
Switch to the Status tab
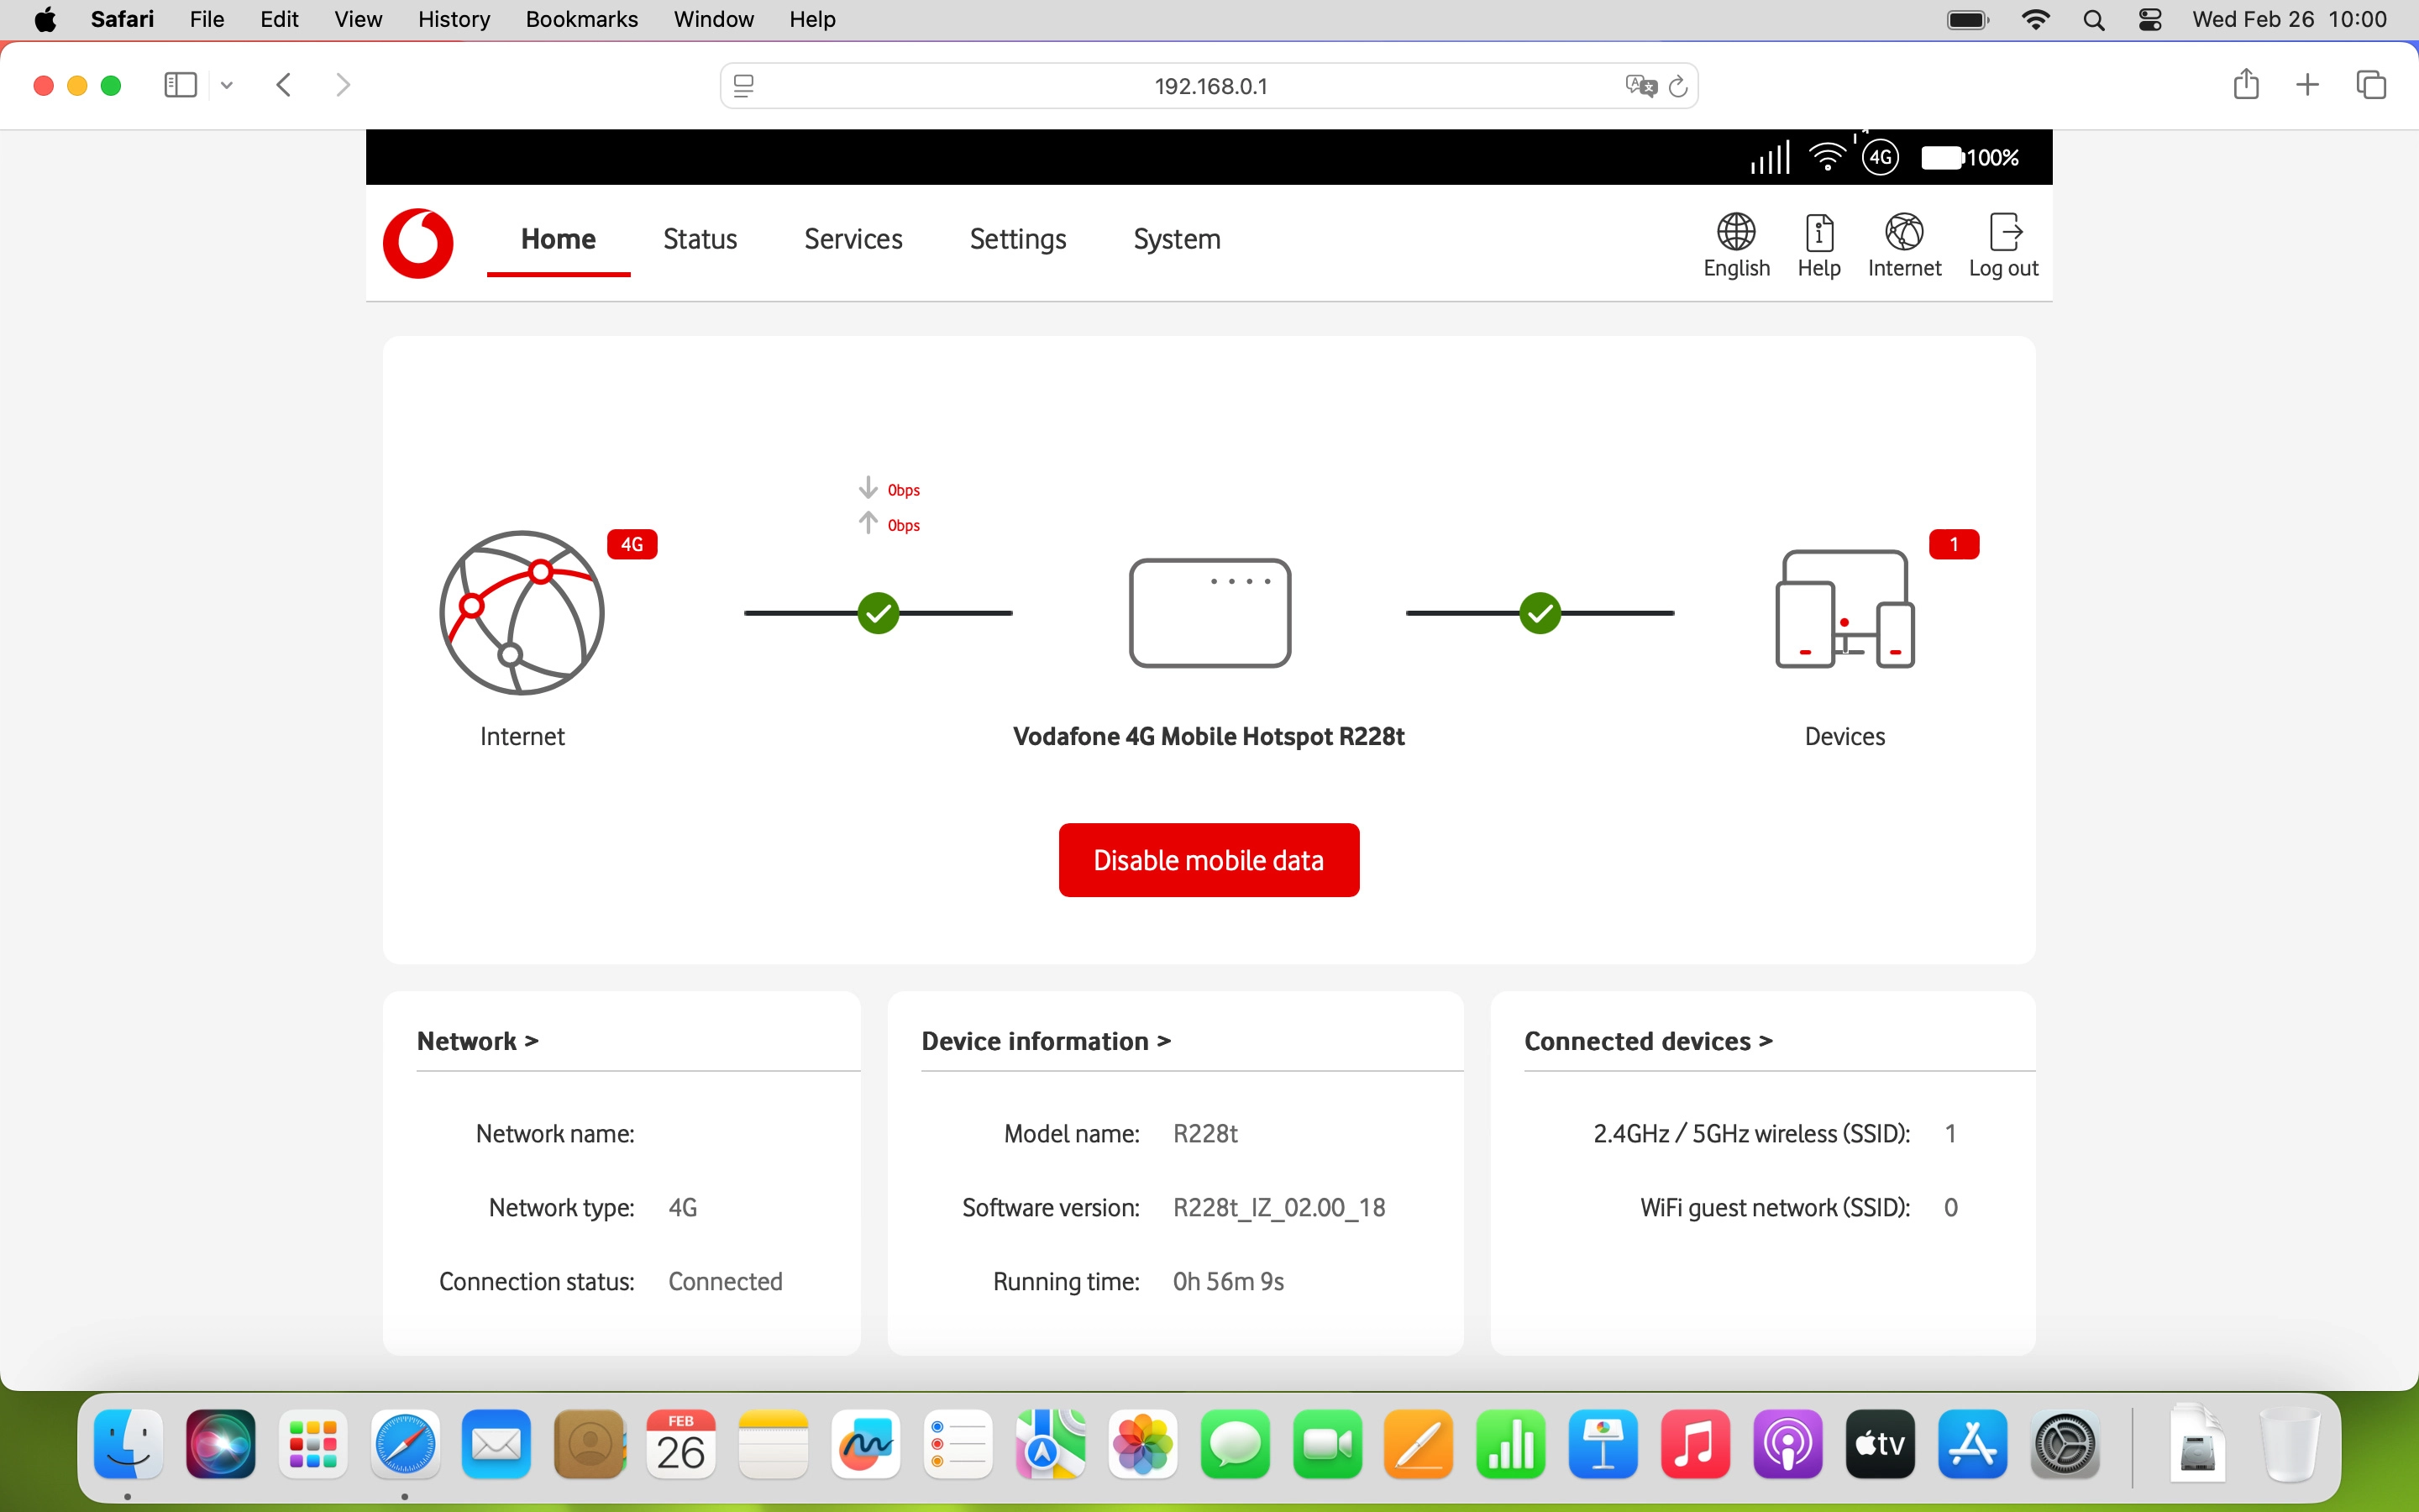700,239
